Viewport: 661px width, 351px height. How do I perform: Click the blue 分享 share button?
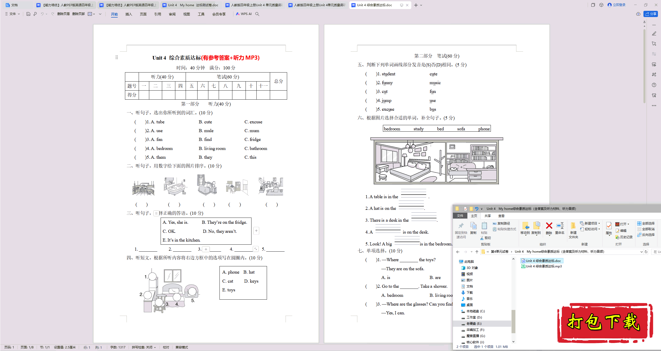coord(651,14)
